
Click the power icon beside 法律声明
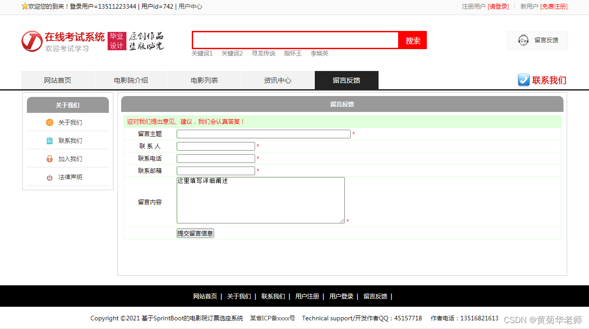tap(50, 177)
